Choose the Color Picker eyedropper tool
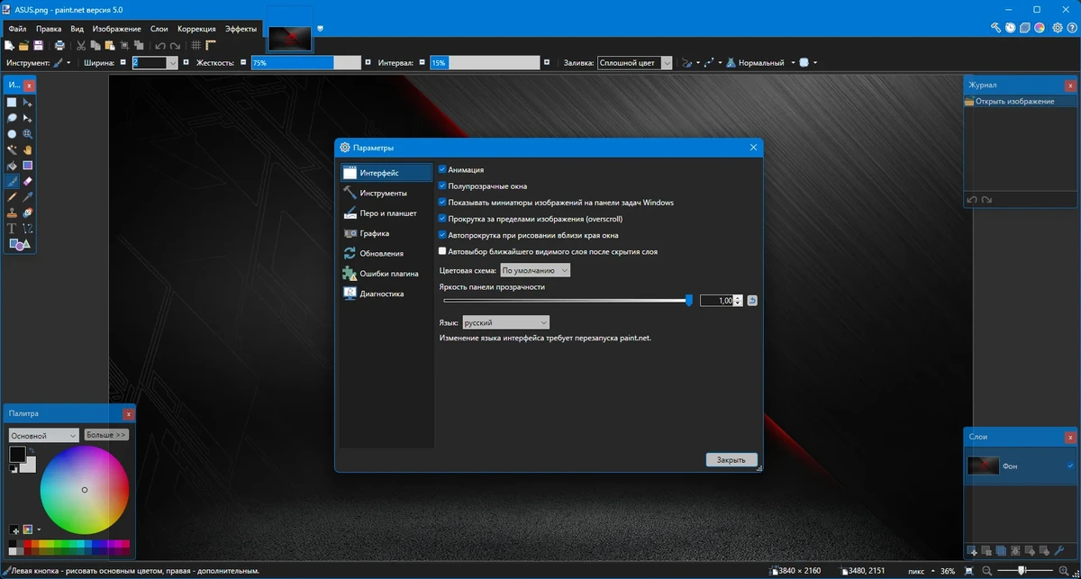Image resolution: width=1081 pixels, height=579 pixels. click(27, 196)
